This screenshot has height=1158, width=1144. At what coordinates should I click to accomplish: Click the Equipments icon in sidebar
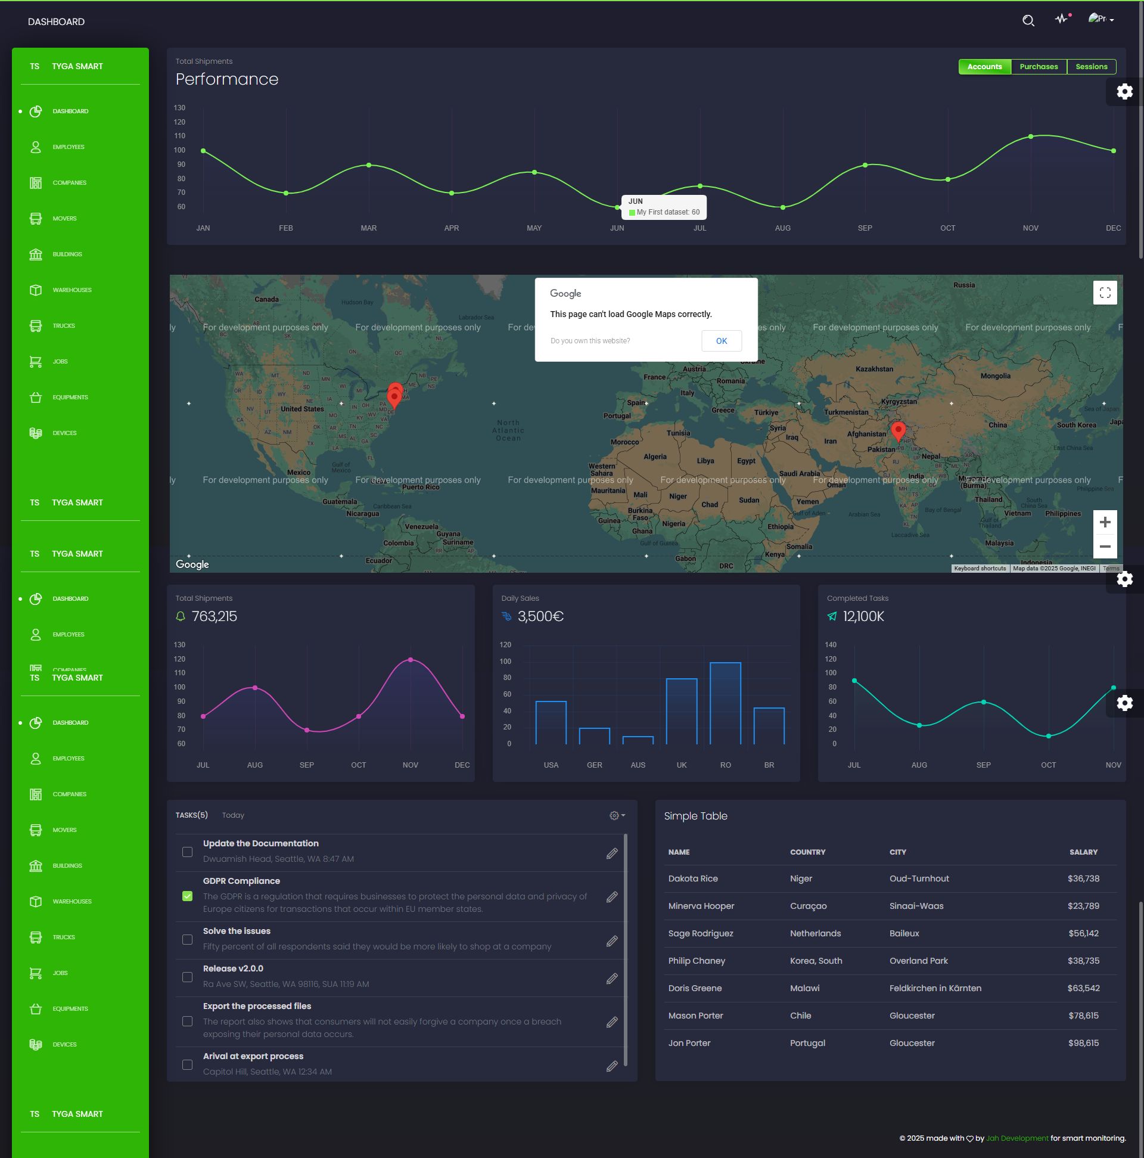(36, 396)
